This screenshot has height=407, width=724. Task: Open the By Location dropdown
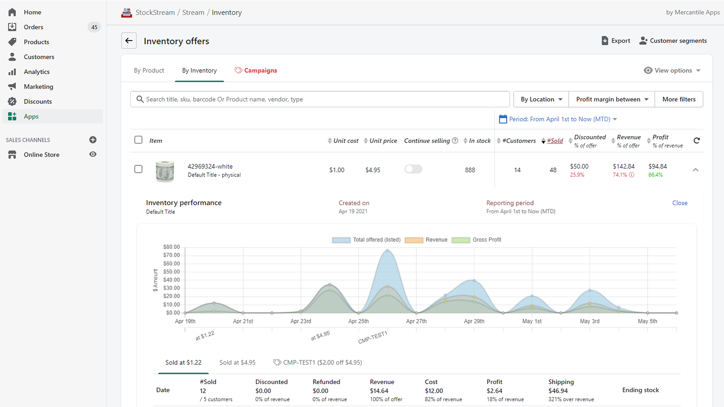[541, 99]
